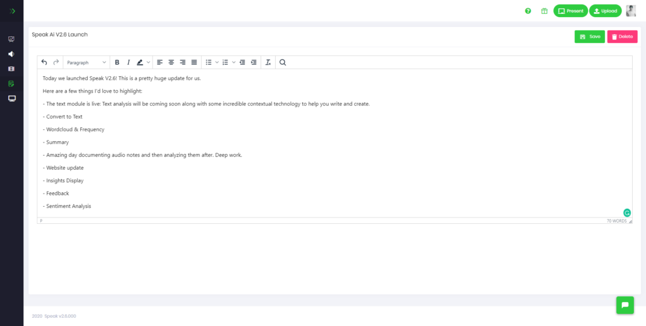Click the line '- Feedback'

[x=56, y=193]
